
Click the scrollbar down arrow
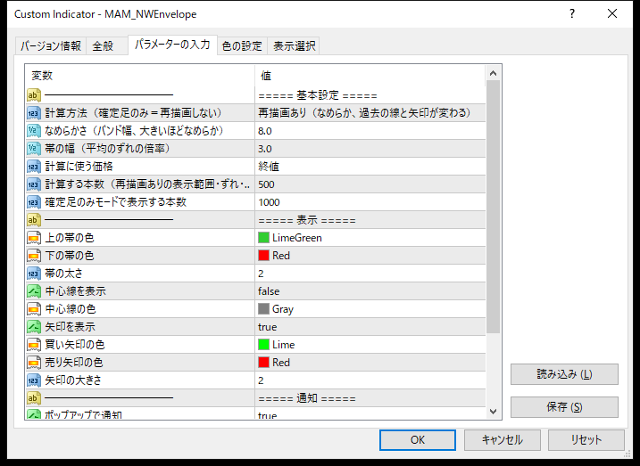493,412
